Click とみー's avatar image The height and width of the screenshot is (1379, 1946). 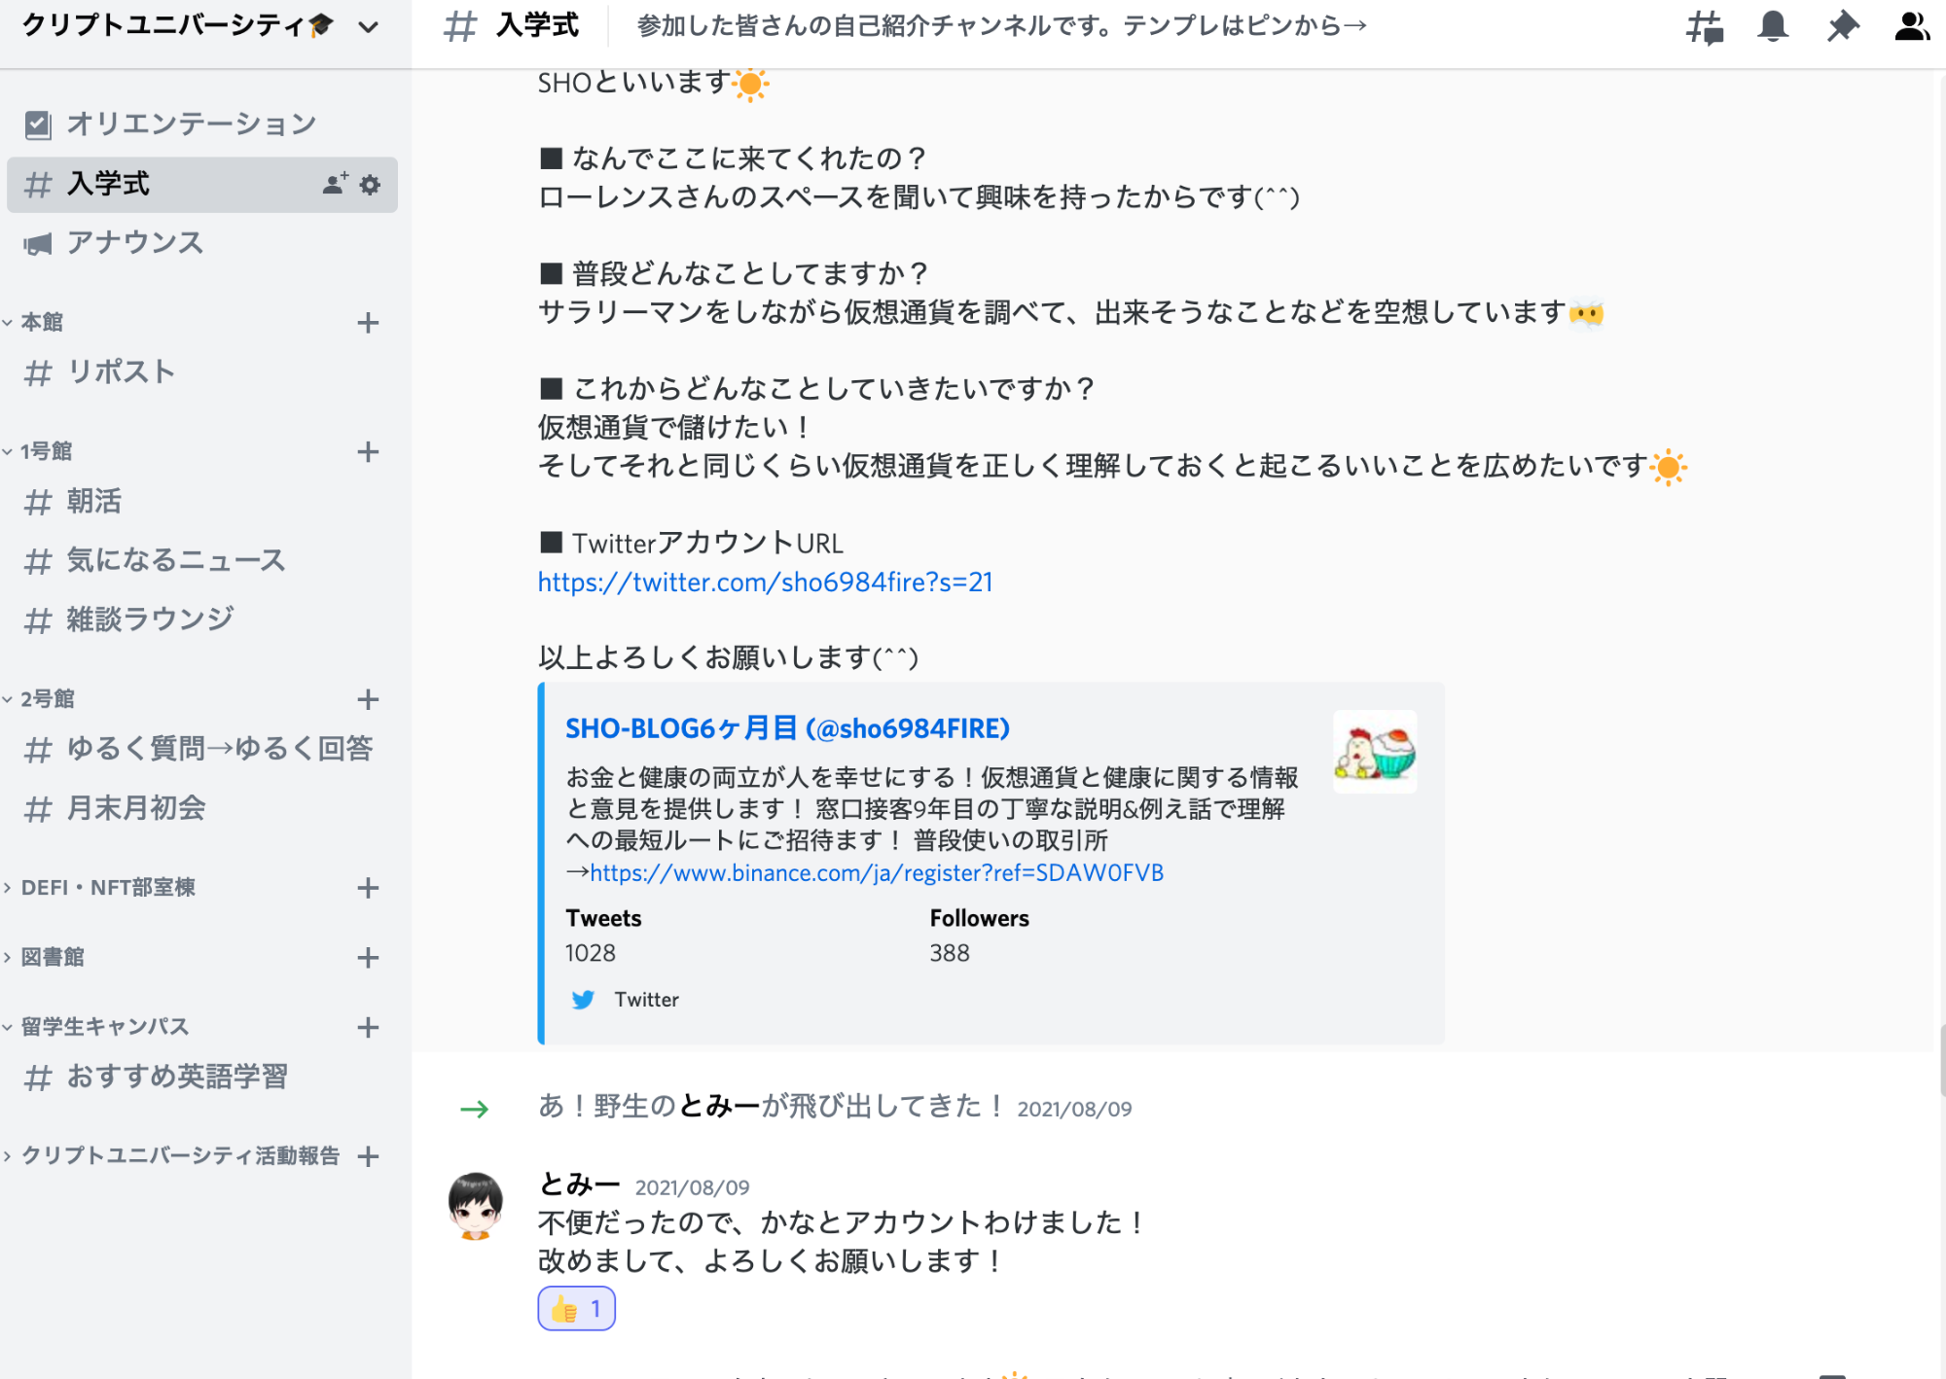[475, 1206]
